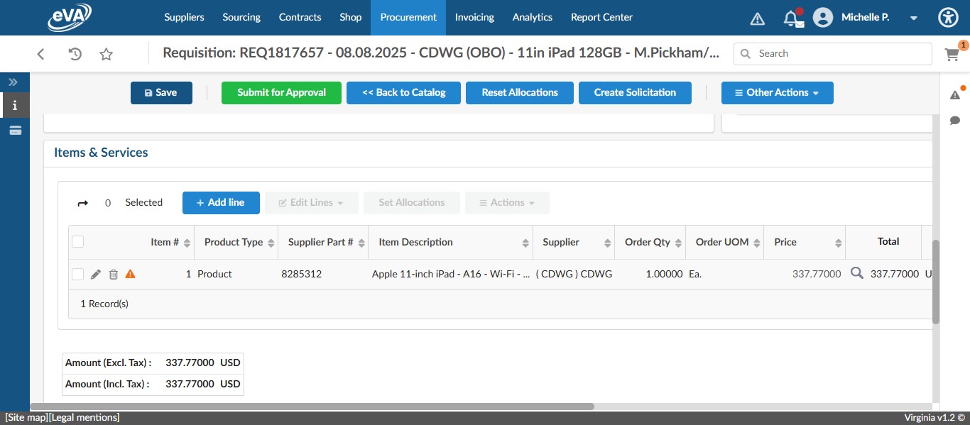970x425 pixels.
Task: Open the shopping cart with 1 item
Action: tap(952, 53)
